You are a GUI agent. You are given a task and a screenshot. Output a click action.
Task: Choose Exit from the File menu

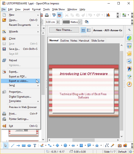20,126
